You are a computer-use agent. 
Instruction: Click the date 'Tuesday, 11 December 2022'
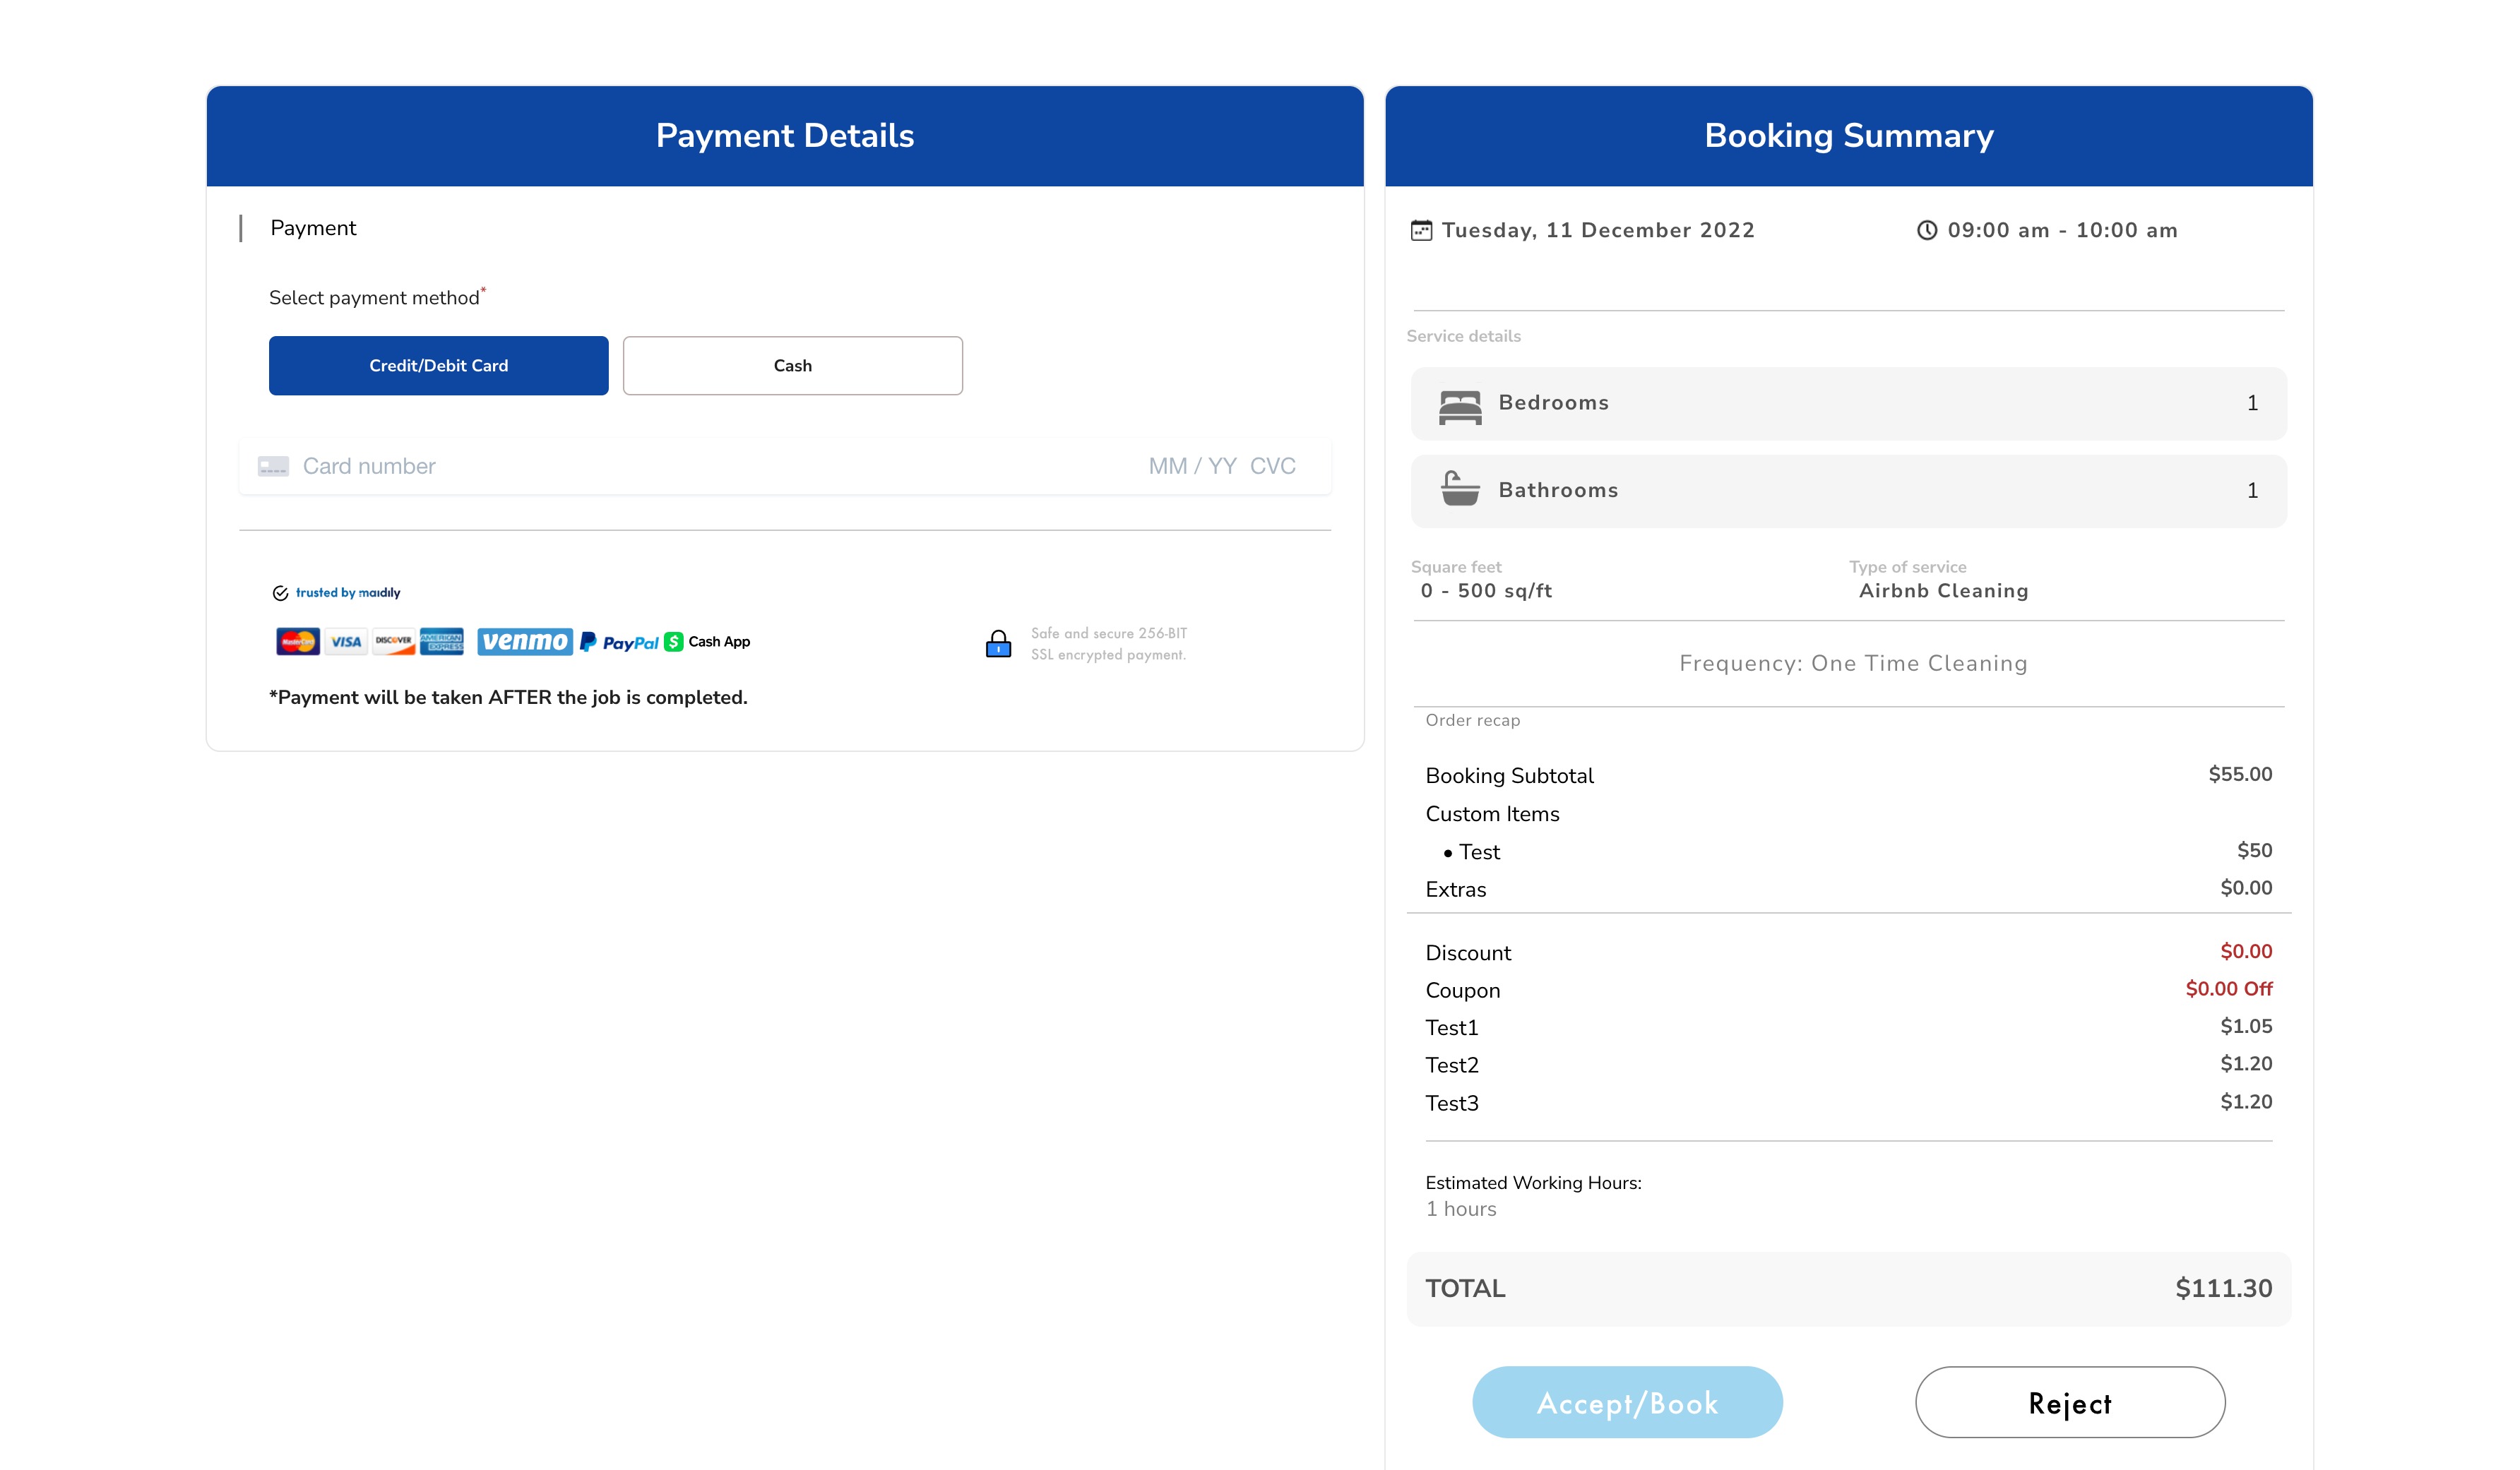click(x=1598, y=230)
